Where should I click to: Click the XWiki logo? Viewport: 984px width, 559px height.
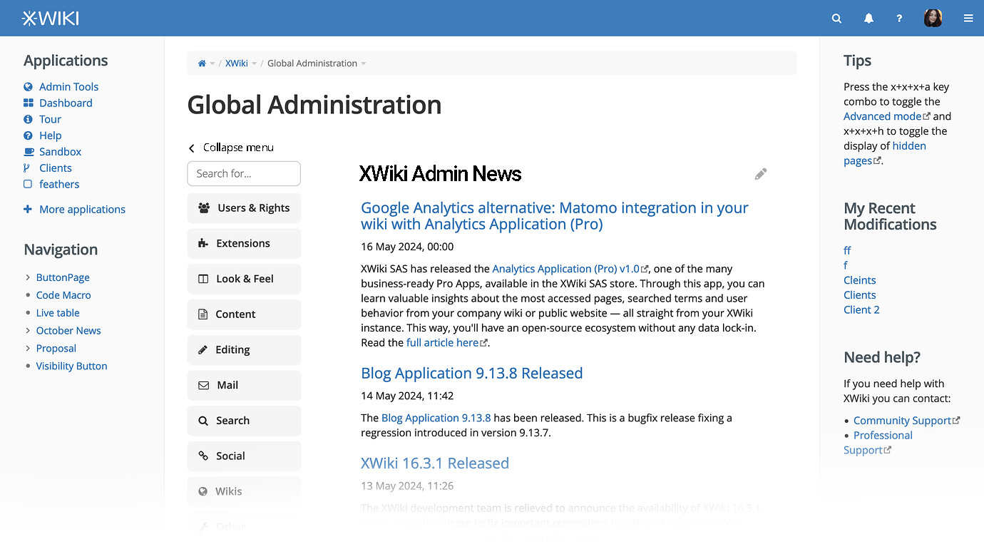click(x=51, y=19)
